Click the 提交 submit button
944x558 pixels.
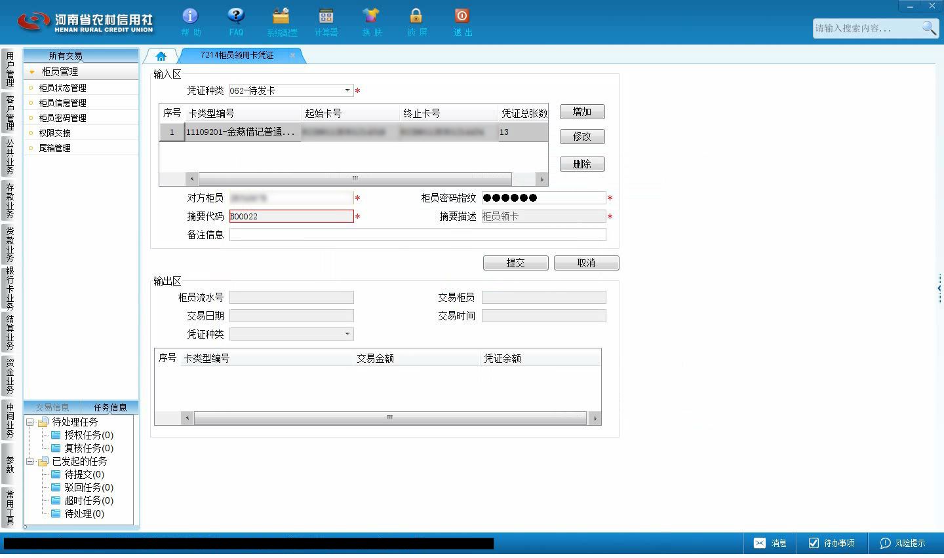[516, 263]
